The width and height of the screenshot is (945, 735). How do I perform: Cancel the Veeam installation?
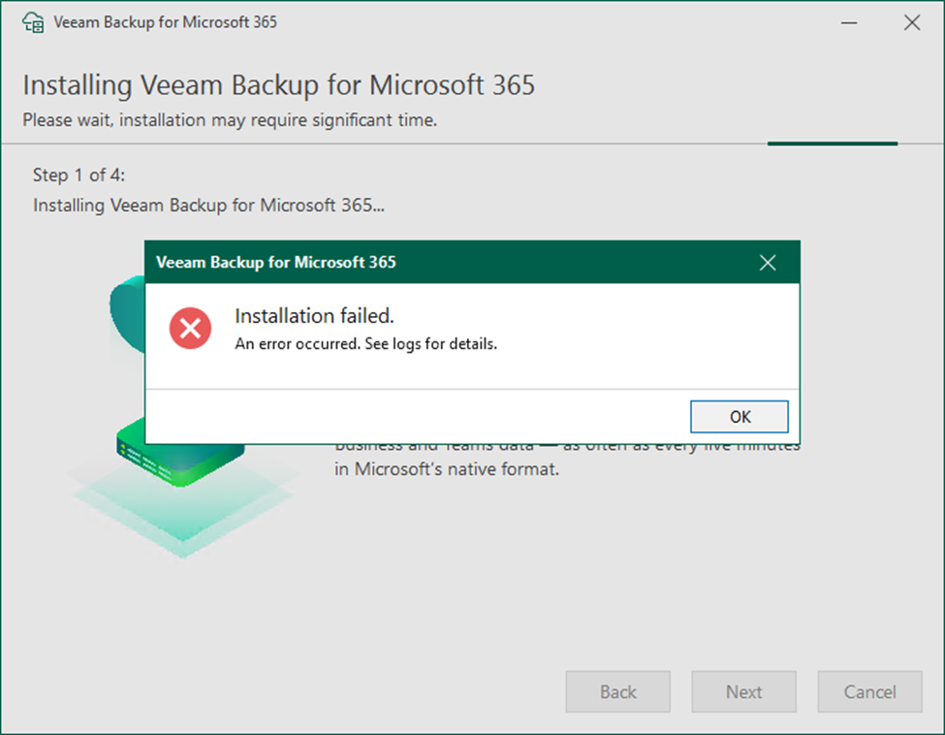click(869, 691)
